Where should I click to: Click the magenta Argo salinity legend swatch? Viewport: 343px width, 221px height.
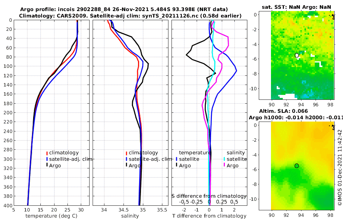click(224, 165)
